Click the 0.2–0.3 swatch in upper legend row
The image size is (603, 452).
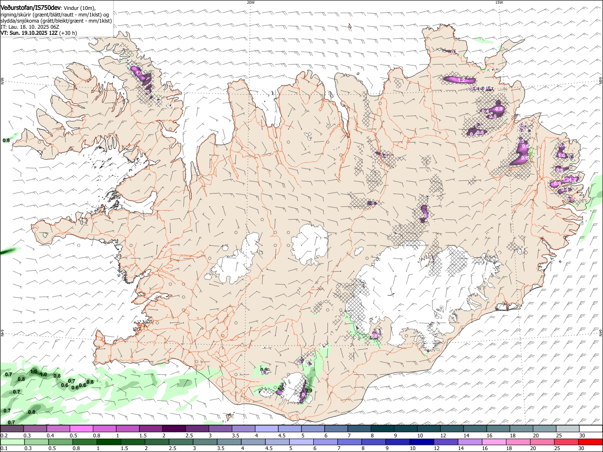[12, 429]
